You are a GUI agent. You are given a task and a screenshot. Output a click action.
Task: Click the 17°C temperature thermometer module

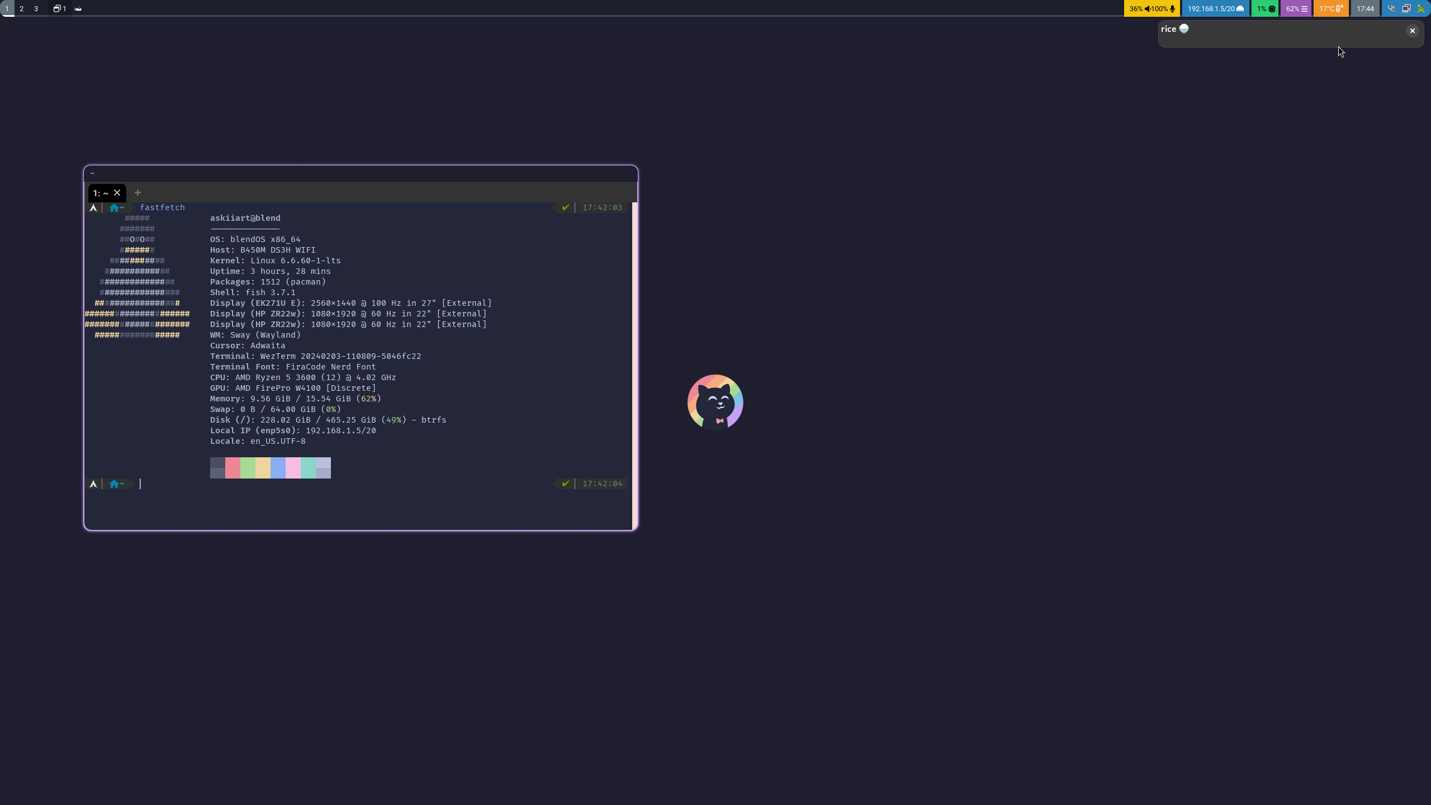tap(1331, 8)
